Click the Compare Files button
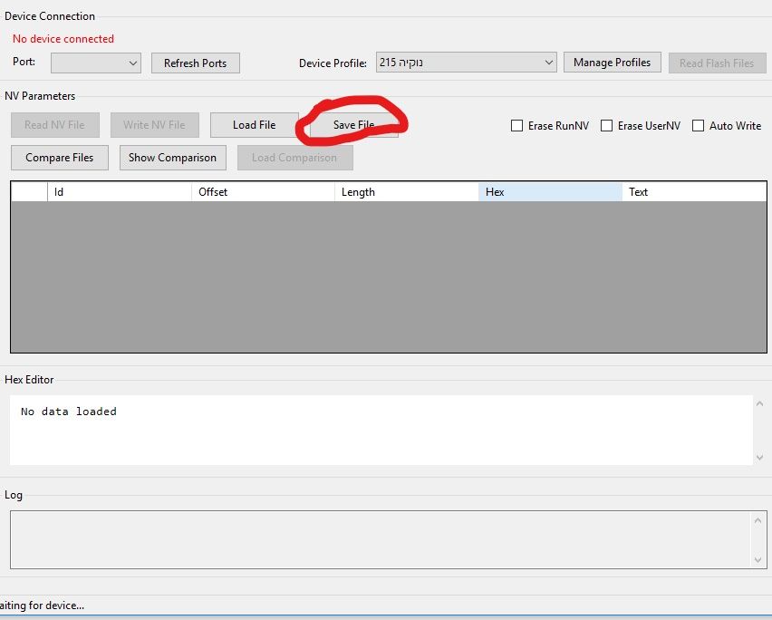The width and height of the screenshot is (772, 620). pos(59,158)
